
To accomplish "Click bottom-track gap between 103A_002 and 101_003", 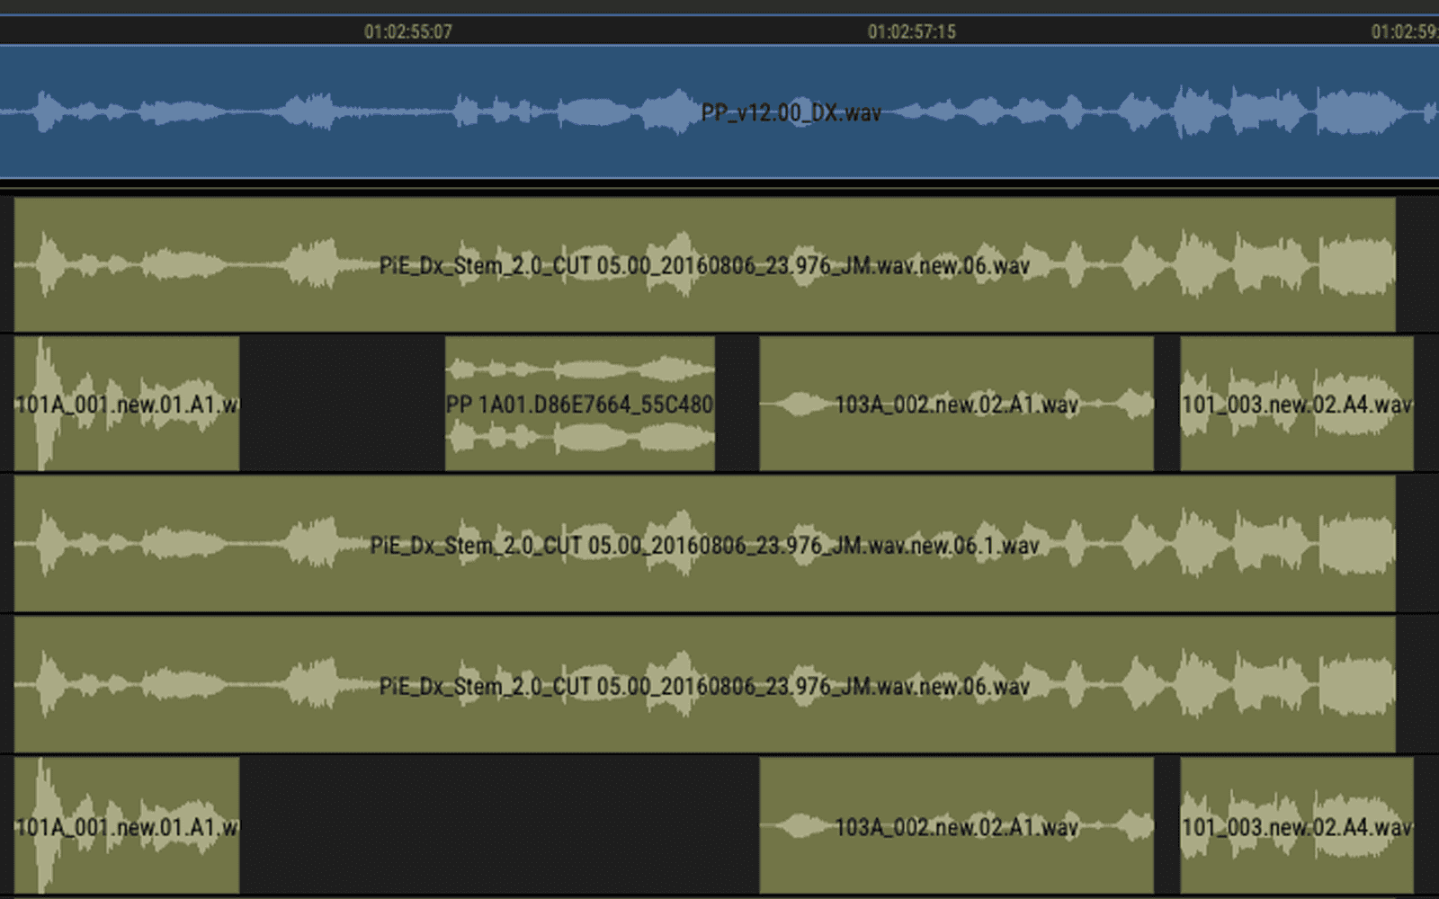I will pyautogui.click(x=1166, y=826).
